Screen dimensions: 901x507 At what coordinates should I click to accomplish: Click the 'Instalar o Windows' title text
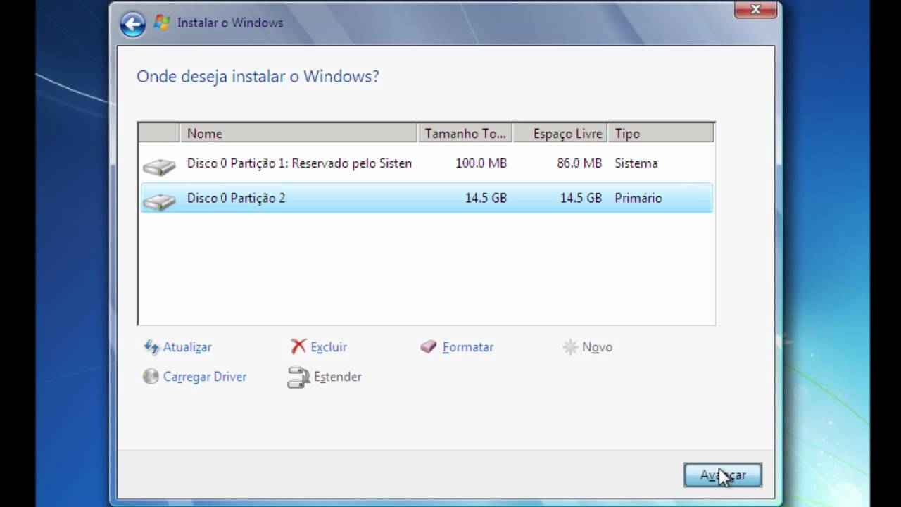point(230,23)
